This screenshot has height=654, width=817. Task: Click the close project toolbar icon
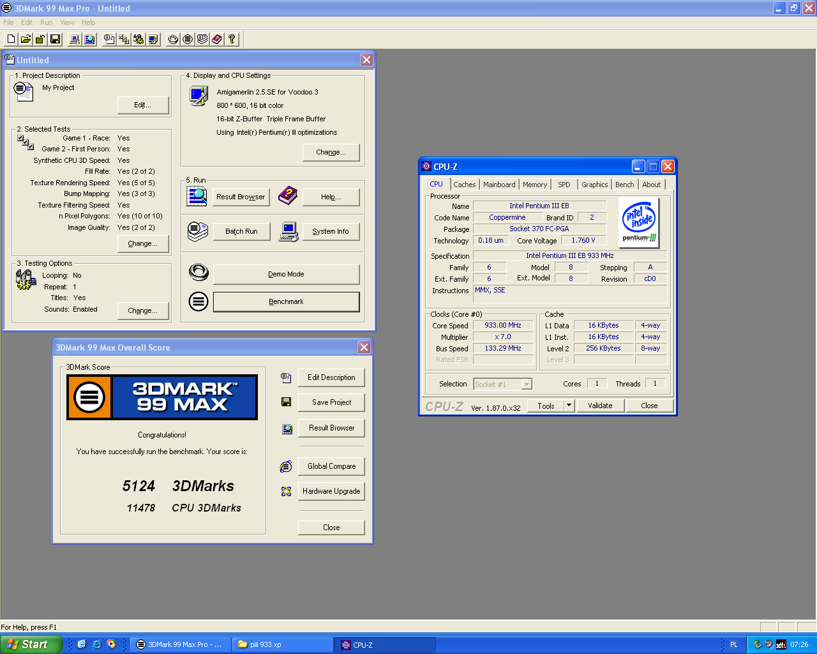[x=40, y=39]
